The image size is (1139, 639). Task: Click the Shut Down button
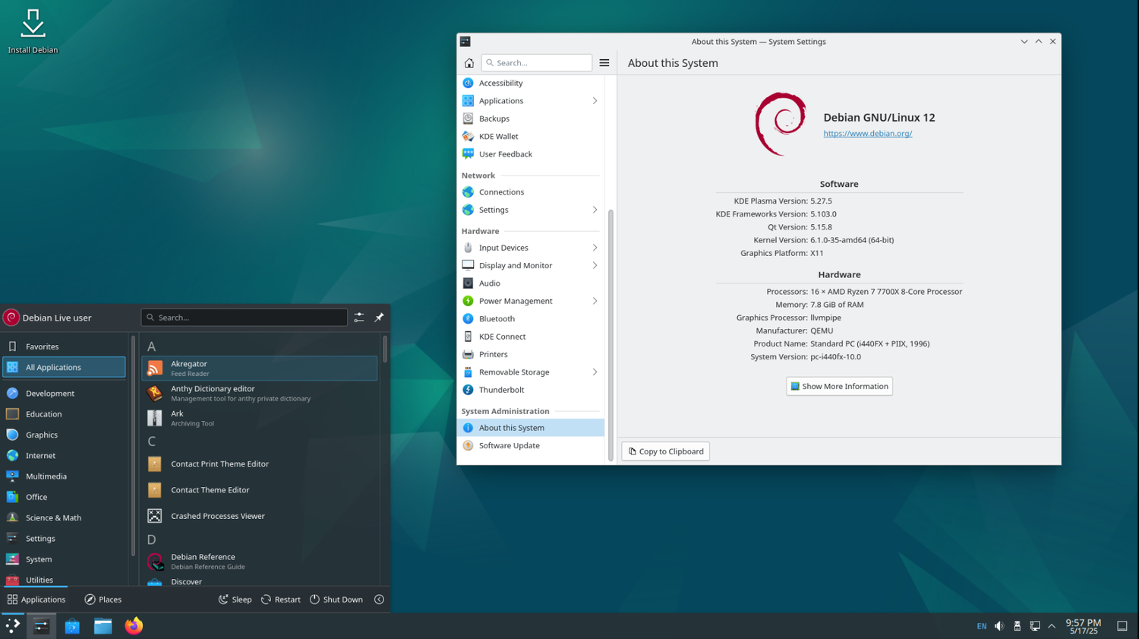pyautogui.click(x=336, y=599)
